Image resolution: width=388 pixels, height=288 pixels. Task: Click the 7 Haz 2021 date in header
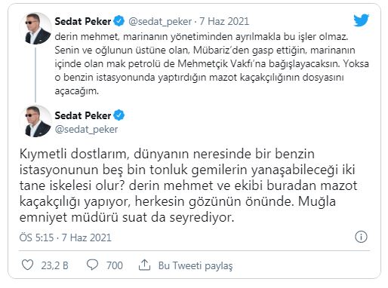224,21
